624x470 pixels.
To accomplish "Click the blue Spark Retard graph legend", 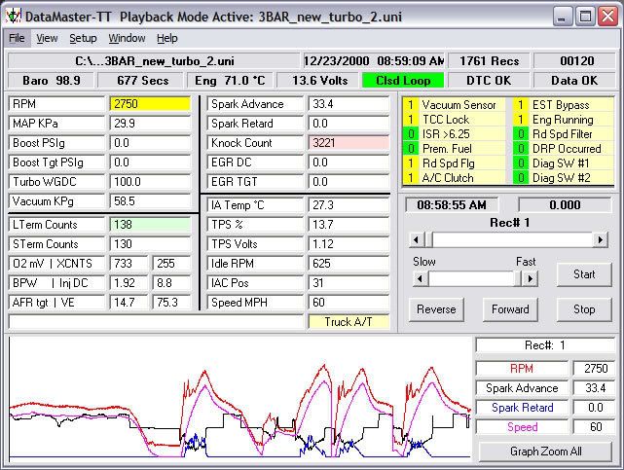I will tap(522, 408).
